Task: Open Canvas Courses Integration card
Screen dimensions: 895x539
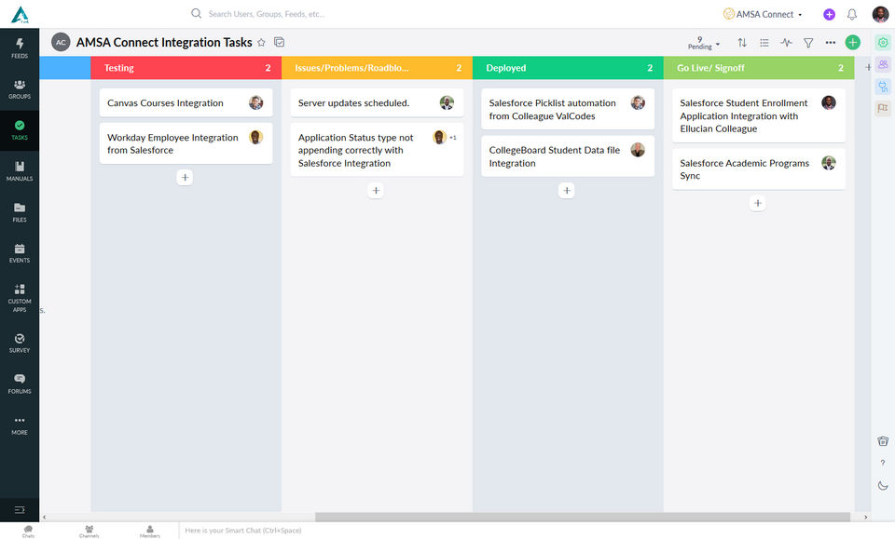Action: (x=186, y=102)
